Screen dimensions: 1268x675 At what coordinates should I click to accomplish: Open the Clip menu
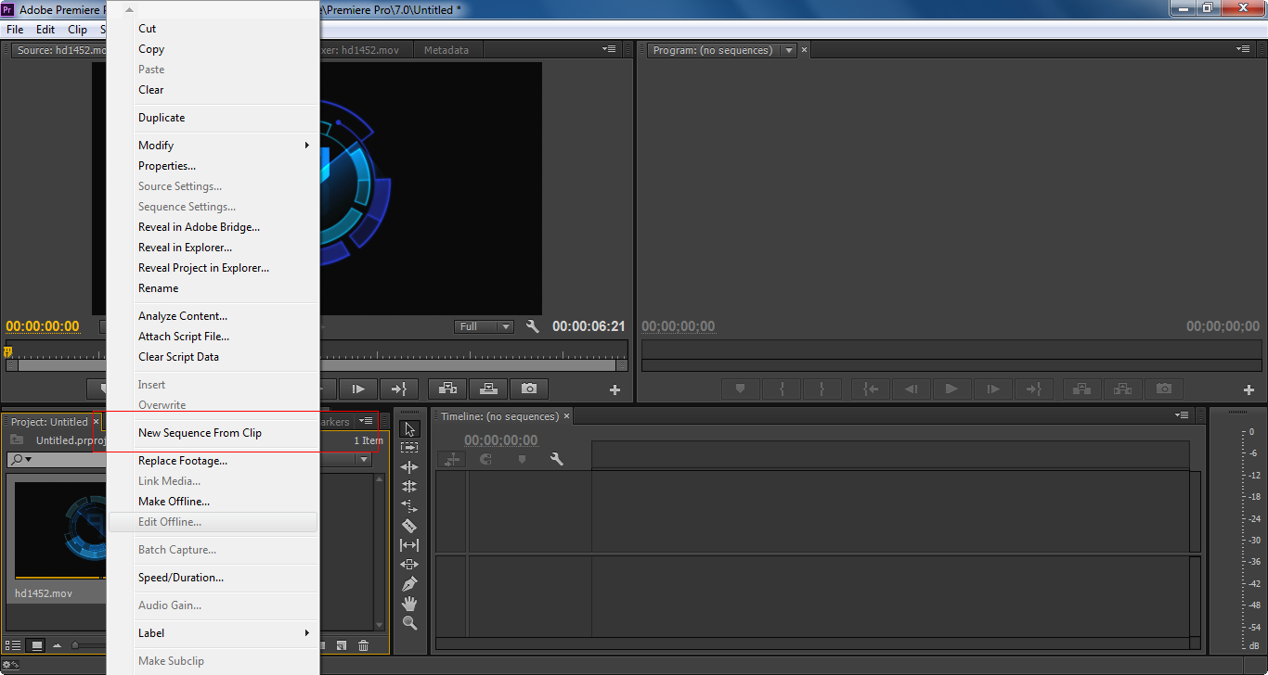pyautogui.click(x=78, y=30)
